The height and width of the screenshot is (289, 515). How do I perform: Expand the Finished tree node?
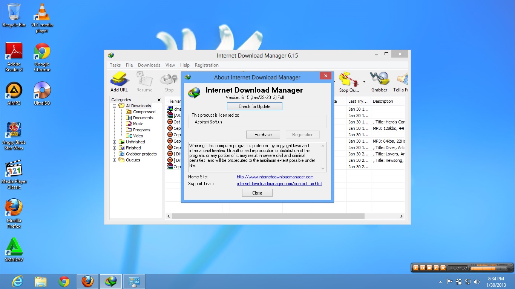coord(115,148)
